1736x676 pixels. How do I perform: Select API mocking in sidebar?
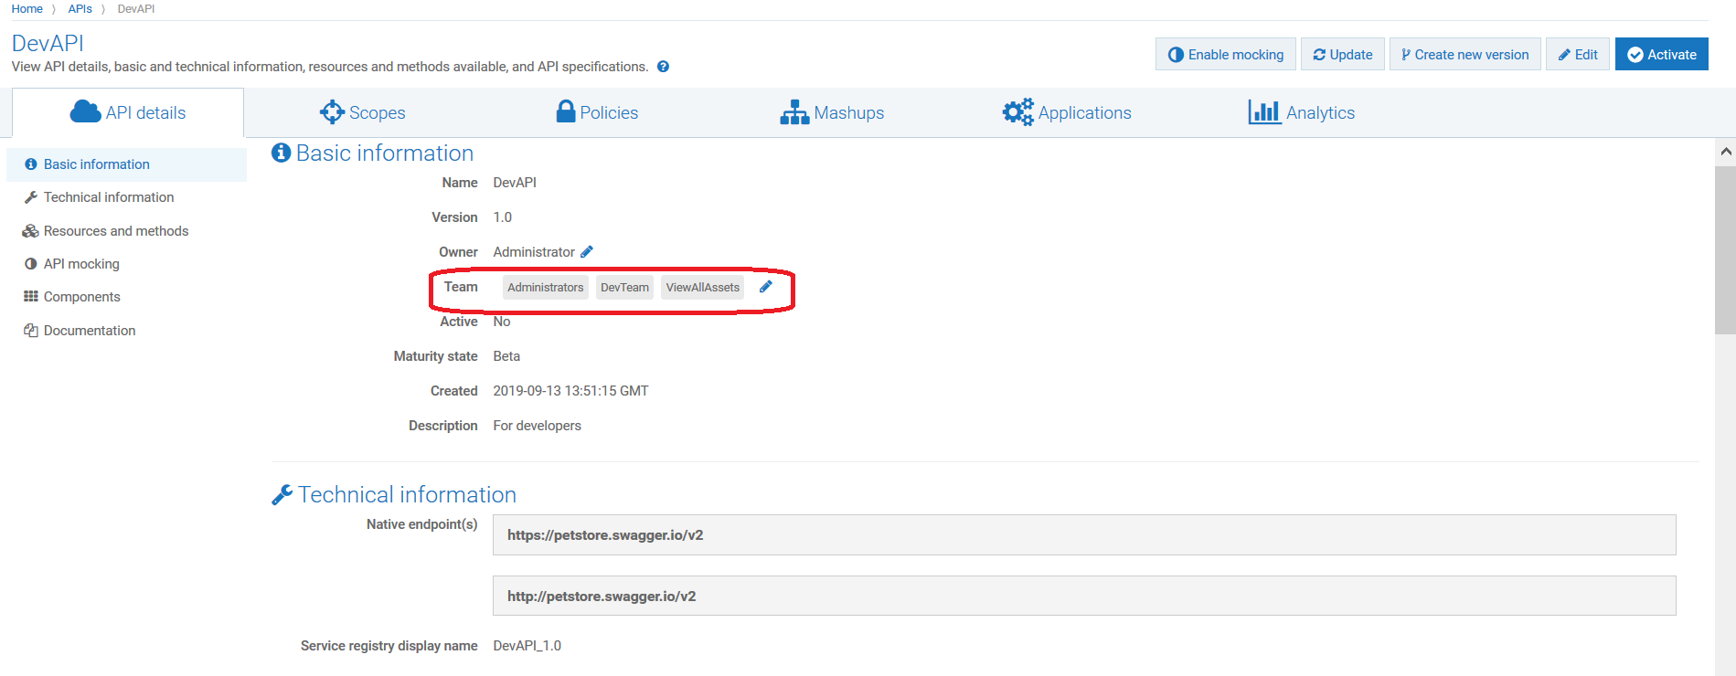(81, 264)
